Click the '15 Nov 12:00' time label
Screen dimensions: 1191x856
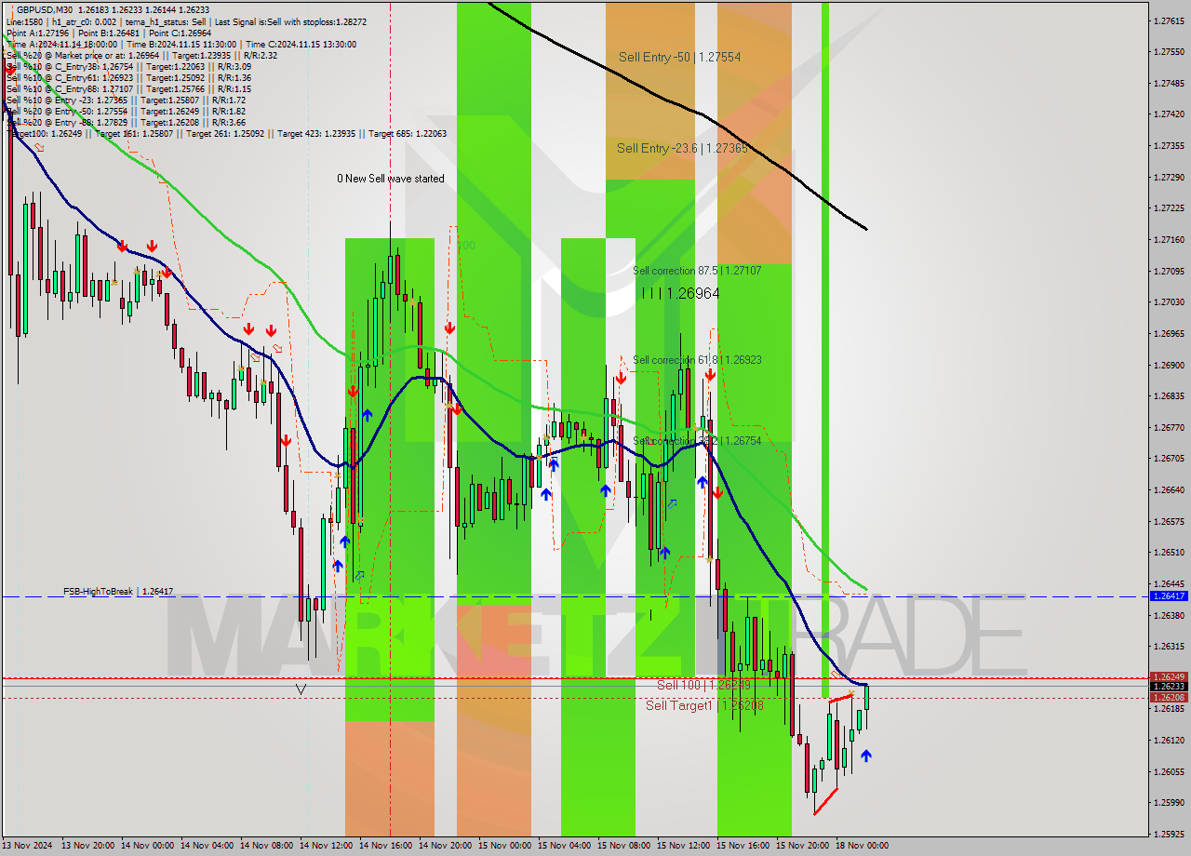683,846
